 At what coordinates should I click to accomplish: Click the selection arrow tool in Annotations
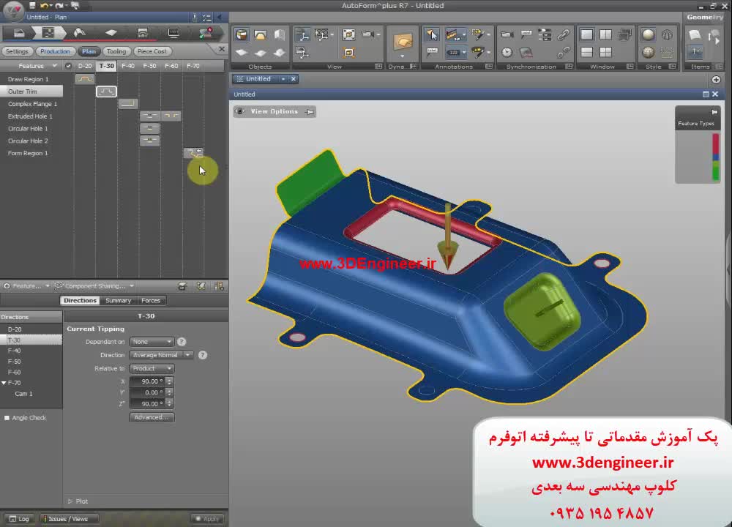(x=432, y=34)
